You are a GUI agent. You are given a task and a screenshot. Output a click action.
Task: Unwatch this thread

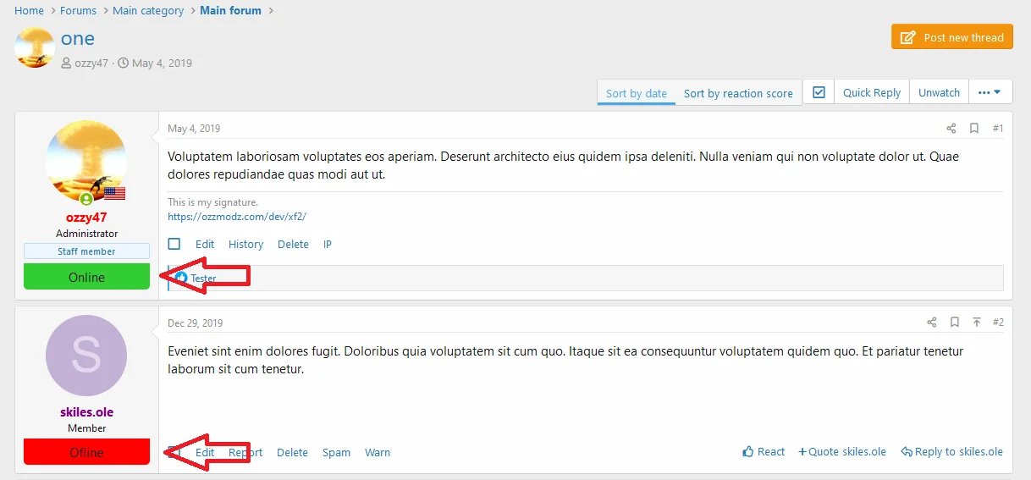(939, 92)
